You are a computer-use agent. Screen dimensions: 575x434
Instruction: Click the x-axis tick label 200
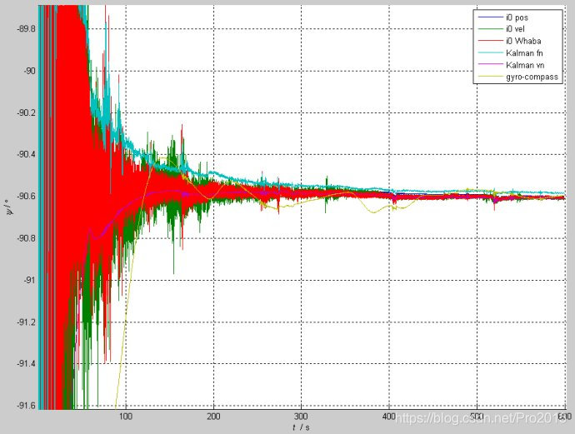point(213,417)
